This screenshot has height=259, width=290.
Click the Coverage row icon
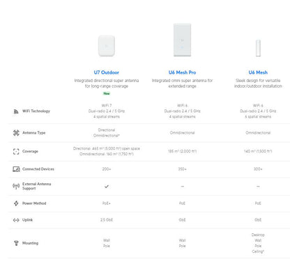click(16, 152)
